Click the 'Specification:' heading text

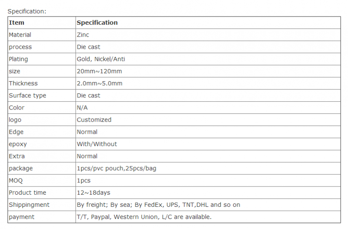point(27,11)
